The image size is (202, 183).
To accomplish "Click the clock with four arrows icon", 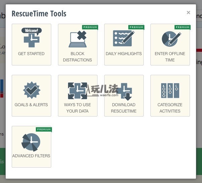I will point(77,90).
